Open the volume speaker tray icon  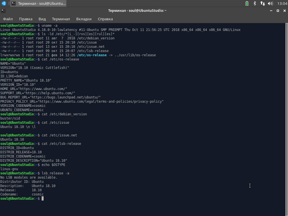270,3
